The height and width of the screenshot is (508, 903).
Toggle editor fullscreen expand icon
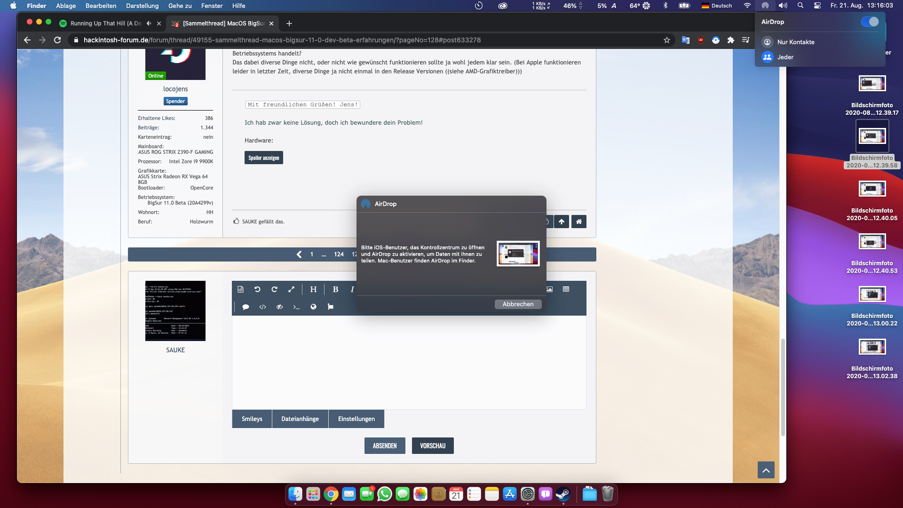pos(291,289)
